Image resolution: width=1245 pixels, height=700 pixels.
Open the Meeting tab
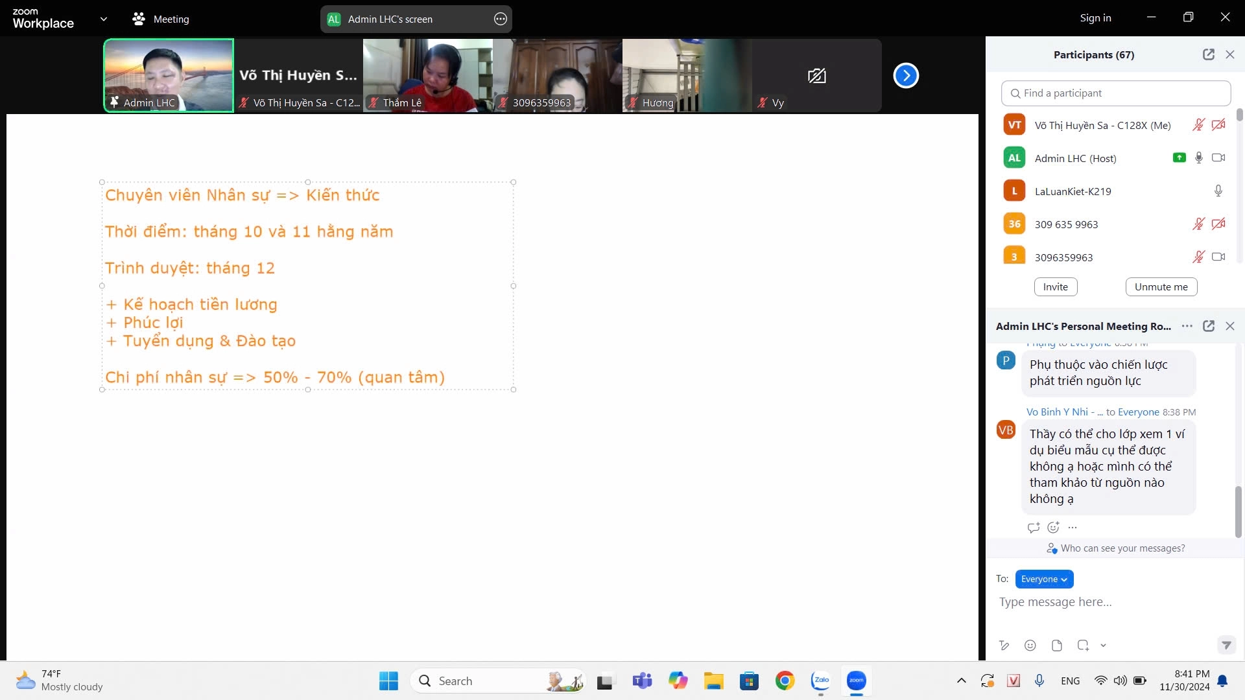click(x=161, y=19)
